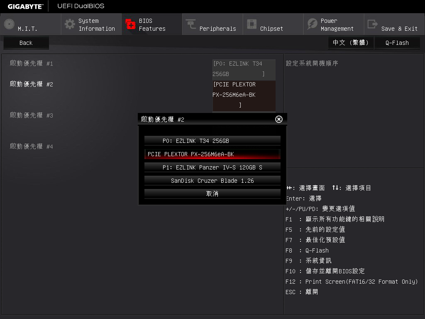Screen dimensions: 425x319
Task: Click the Back button
Action: pos(26,43)
